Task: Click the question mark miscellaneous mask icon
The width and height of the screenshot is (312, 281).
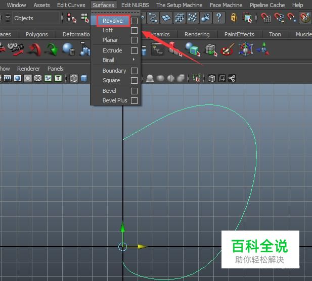Action: [x=219, y=18]
